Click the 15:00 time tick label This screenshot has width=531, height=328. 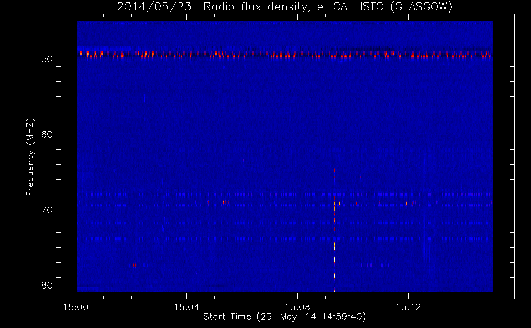[x=76, y=307]
